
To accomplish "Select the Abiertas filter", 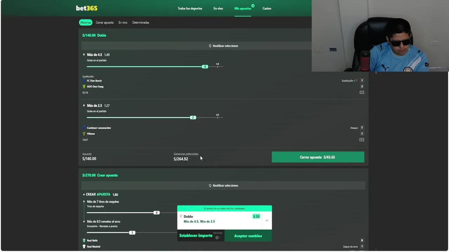I will [x=86, y=22].
